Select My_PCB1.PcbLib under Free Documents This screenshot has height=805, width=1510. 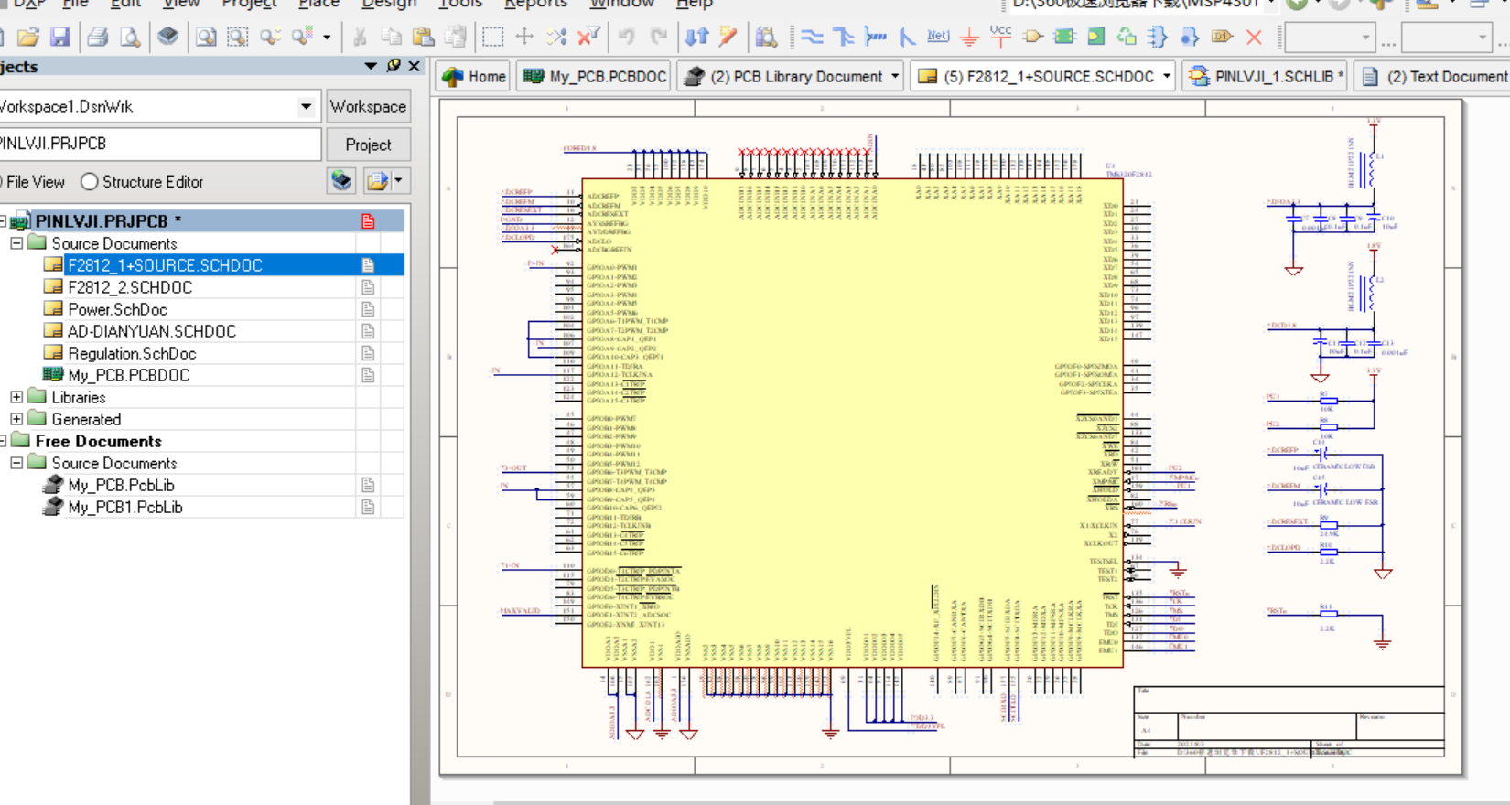click(125, 507)
